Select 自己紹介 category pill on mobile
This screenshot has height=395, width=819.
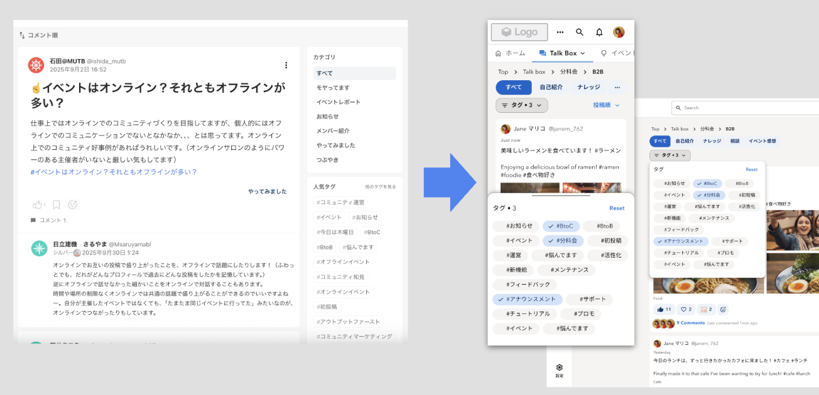click(551, 87)
